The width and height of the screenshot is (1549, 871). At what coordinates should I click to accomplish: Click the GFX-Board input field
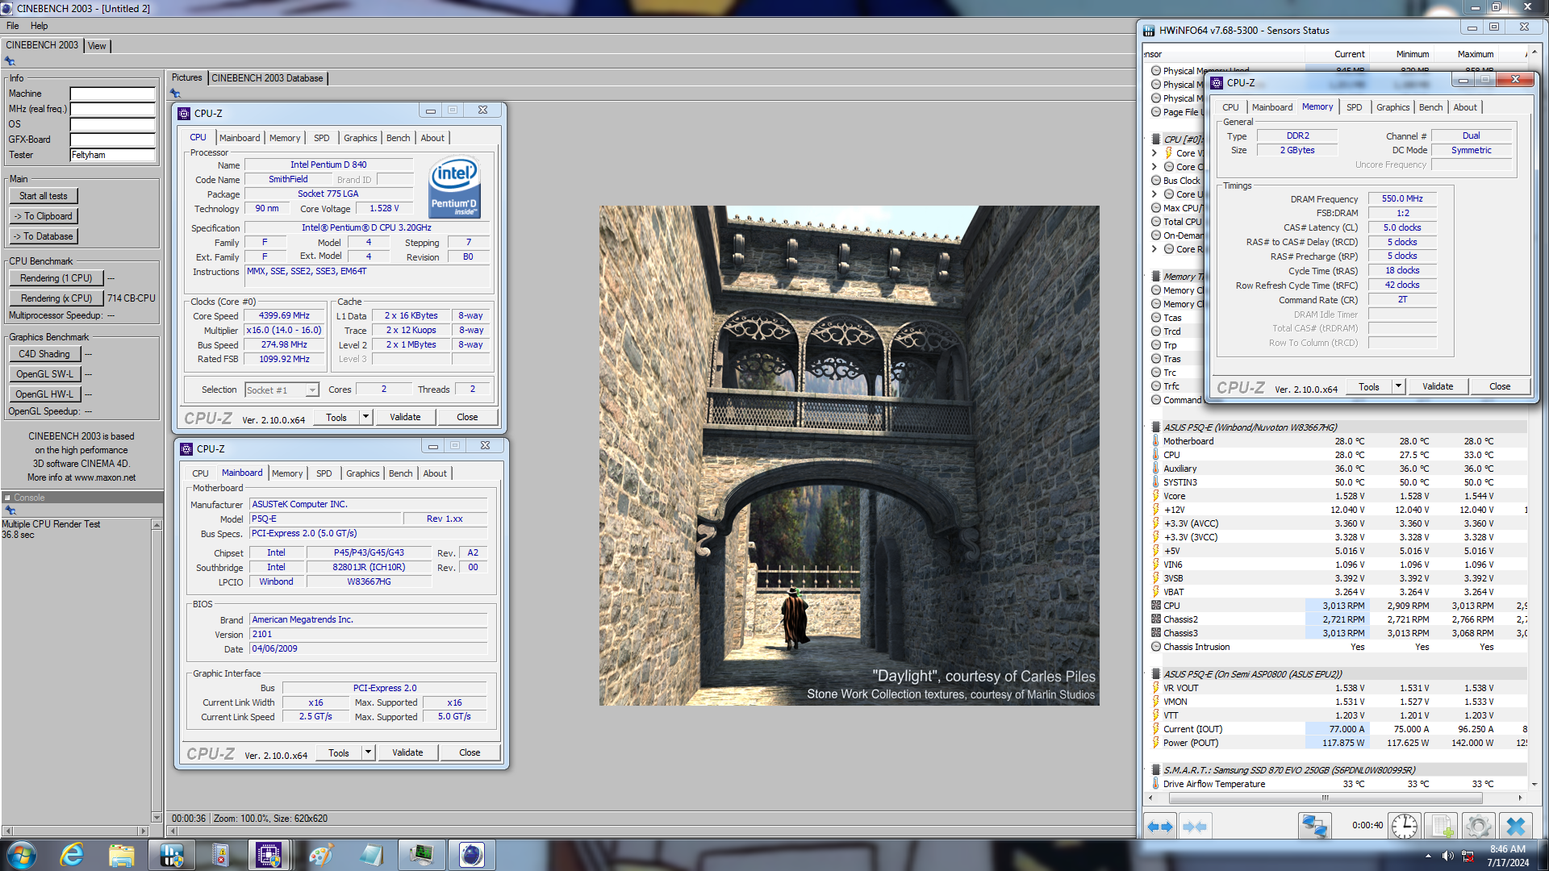point(112,140)
